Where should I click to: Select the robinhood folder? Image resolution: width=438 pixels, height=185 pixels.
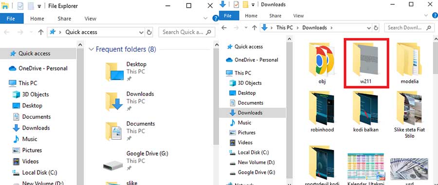pos(322,111)
